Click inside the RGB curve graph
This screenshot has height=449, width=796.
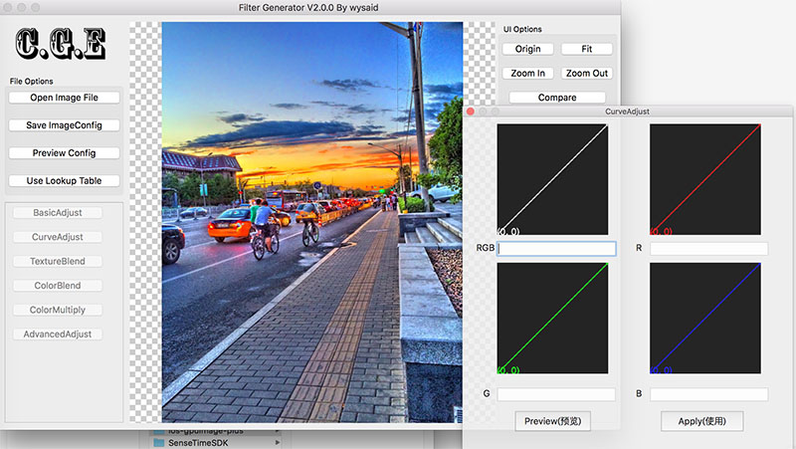pyautogui.click(x=552, y=179)
